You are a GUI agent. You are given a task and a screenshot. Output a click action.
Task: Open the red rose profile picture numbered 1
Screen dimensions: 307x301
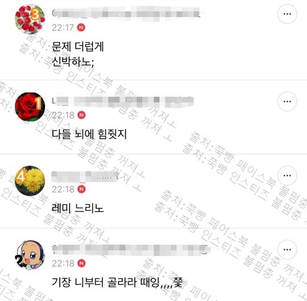[x=30, y=107]
